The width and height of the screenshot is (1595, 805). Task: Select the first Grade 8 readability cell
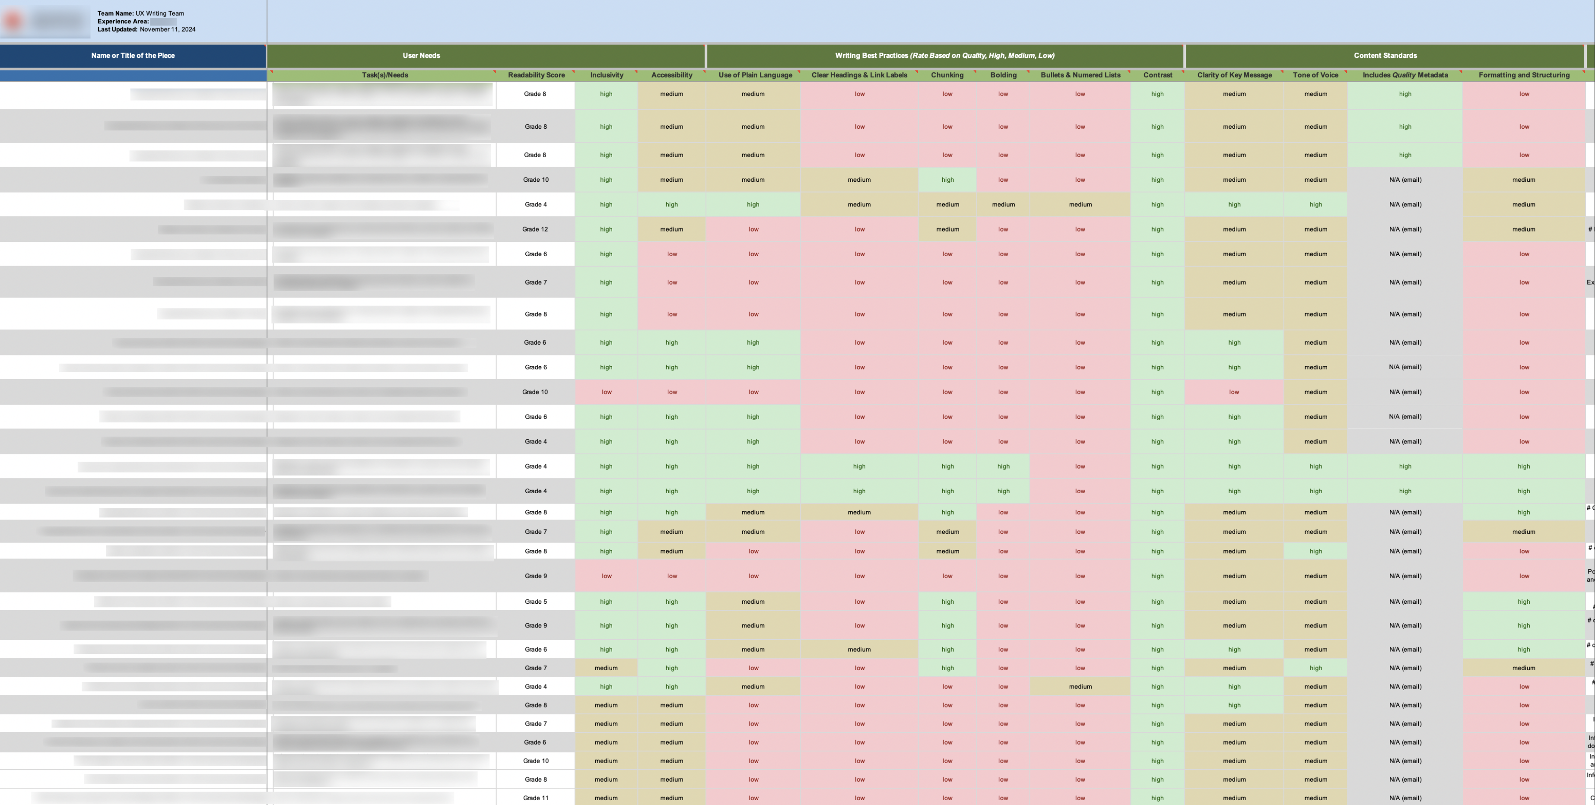pos(535,94)
